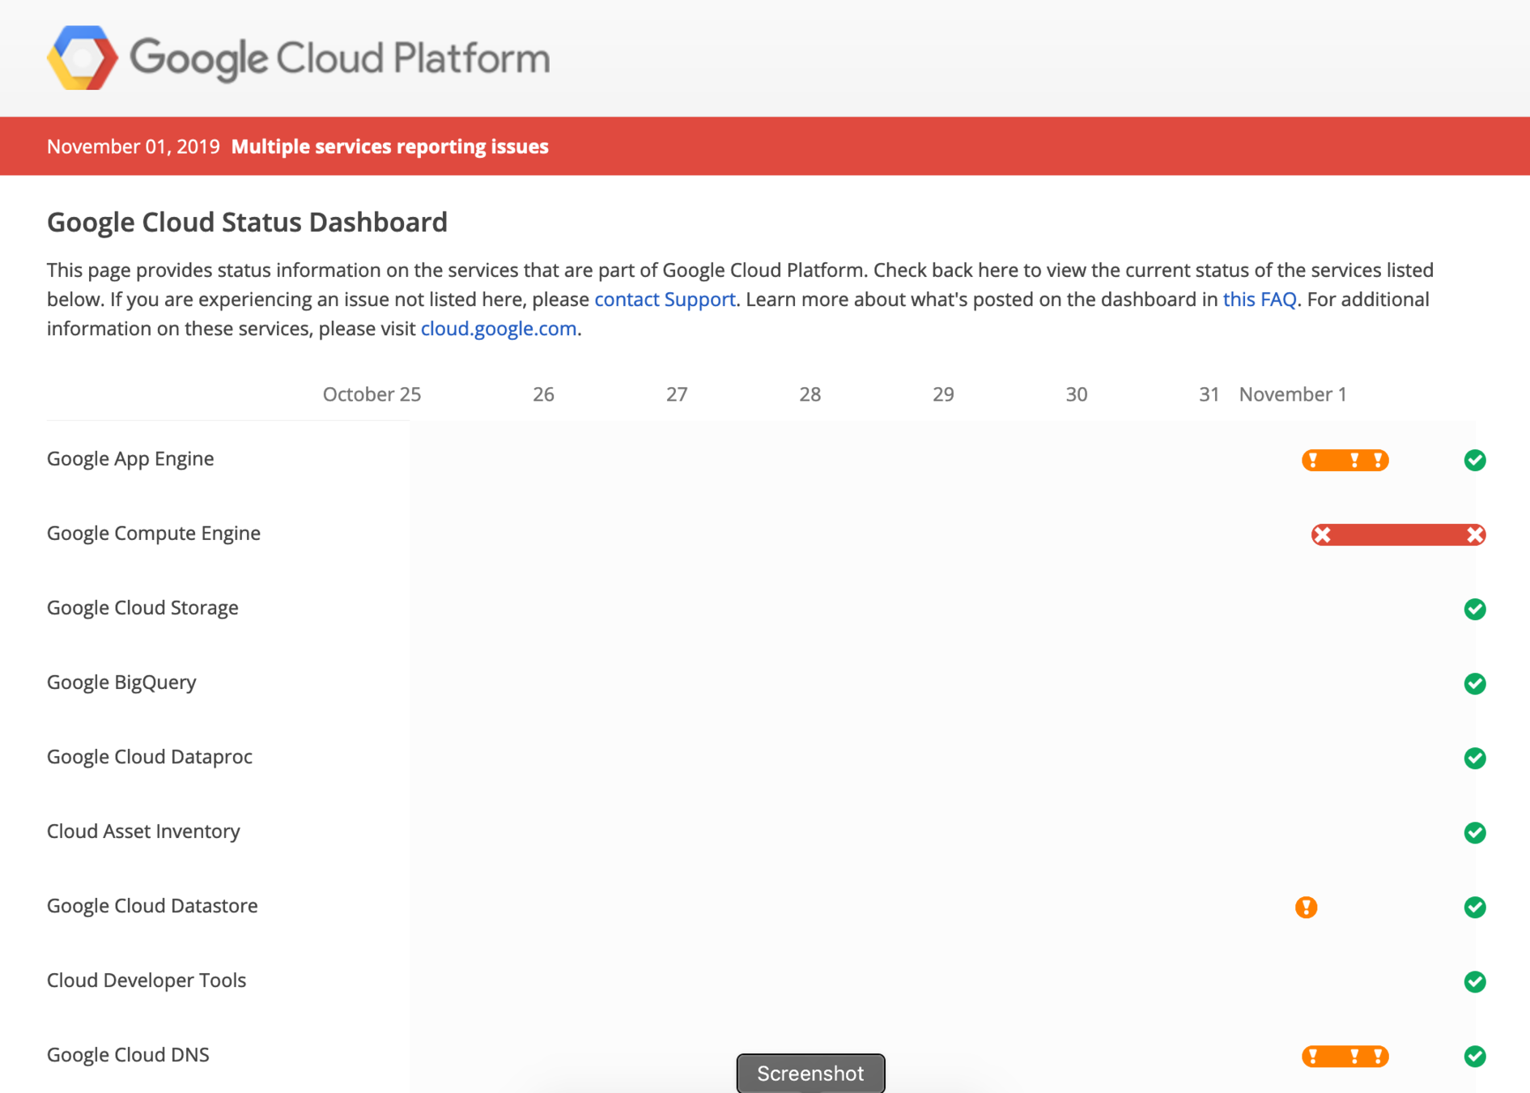
Task: Select the Google Compute Engine service label
Action: pos(154,534)
